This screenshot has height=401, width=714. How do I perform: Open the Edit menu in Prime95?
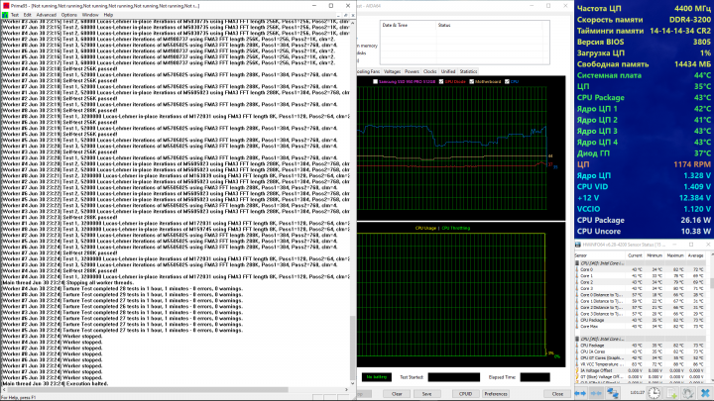click(x=28, y=15)
